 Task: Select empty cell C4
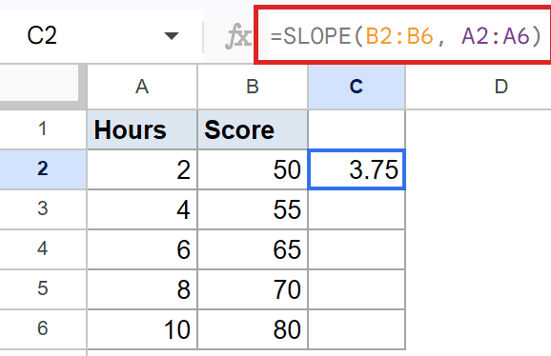[357, 249]
